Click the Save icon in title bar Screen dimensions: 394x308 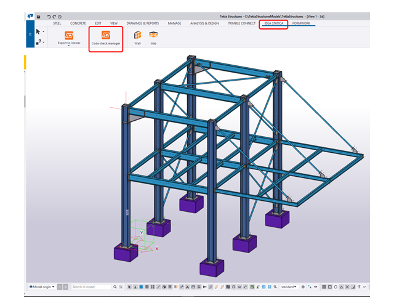pos(38,17)
